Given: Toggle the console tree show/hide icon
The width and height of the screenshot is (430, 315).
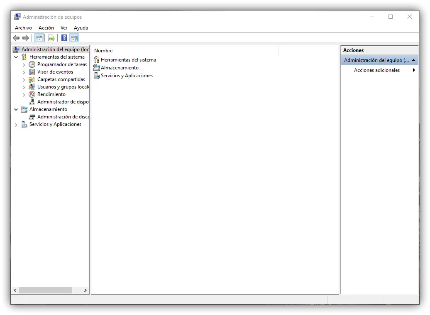Looking at the screenshot, I should [39, 38].
